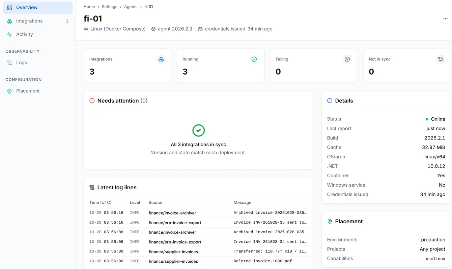Select log message 'Invoice INV-261028-35 sent to…'
The width and height of the screenshot is (452, 269).
(x=270, y=223)
